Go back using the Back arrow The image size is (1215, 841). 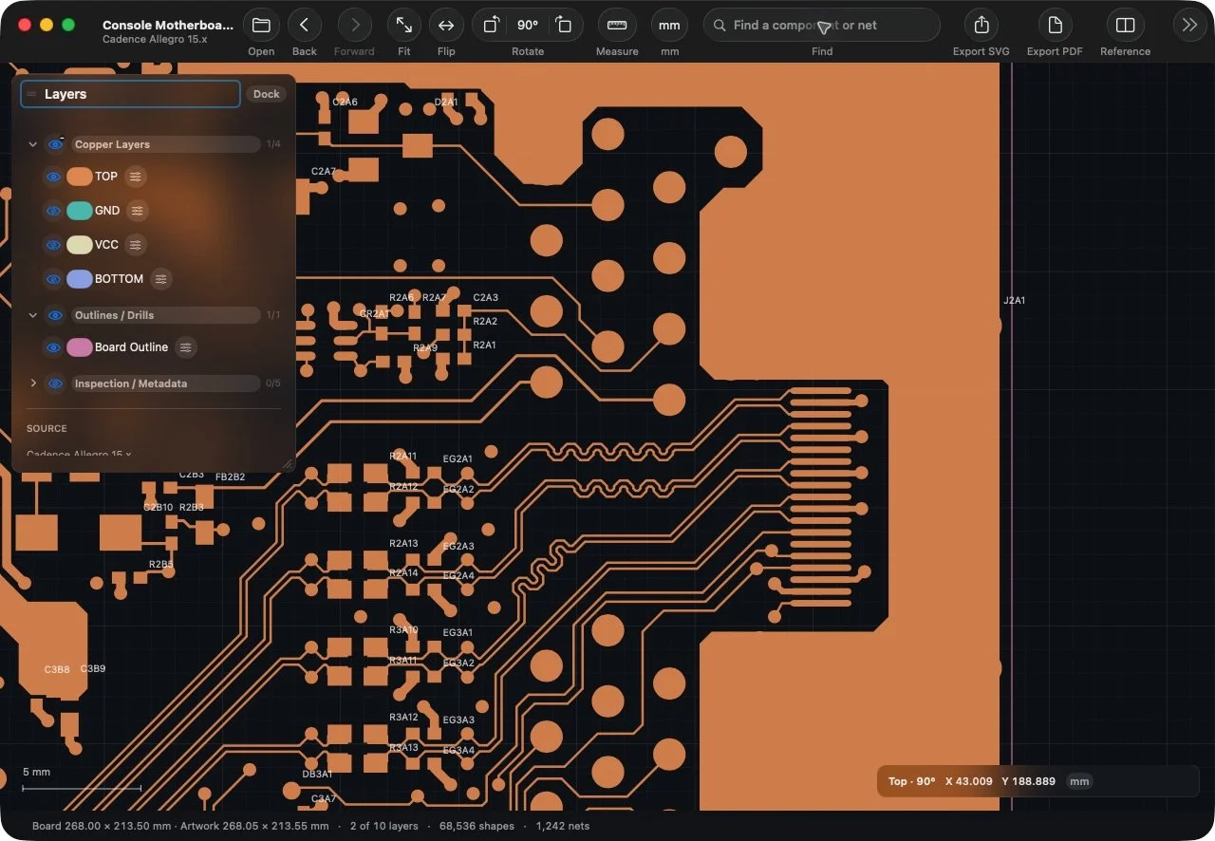pyautogui.click(x=304, y=26)
